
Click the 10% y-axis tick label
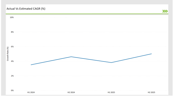[12, 18]
